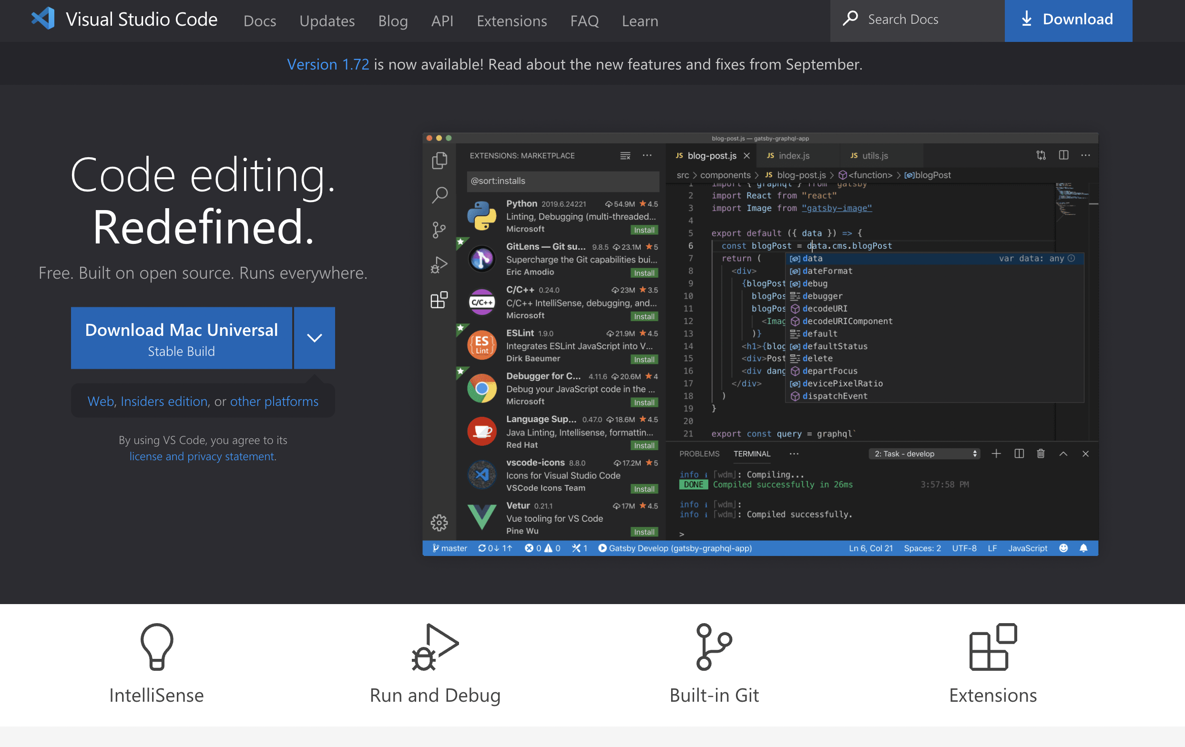Open the Version 1.72 link

tap(328, 64)
